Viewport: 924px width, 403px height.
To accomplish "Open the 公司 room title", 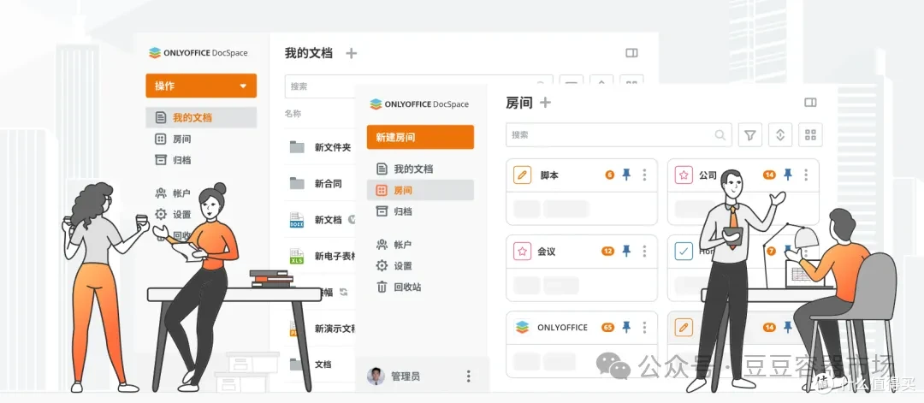I will 708,175.
